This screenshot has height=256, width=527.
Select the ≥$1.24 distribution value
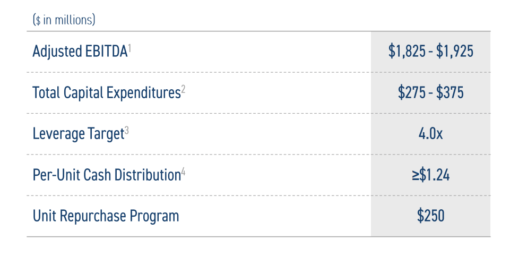(430, 175)
